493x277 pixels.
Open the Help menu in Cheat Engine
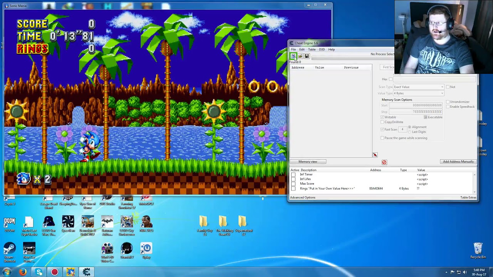click(332, 50)
